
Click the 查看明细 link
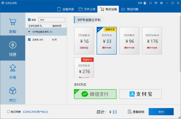[138, 112]
